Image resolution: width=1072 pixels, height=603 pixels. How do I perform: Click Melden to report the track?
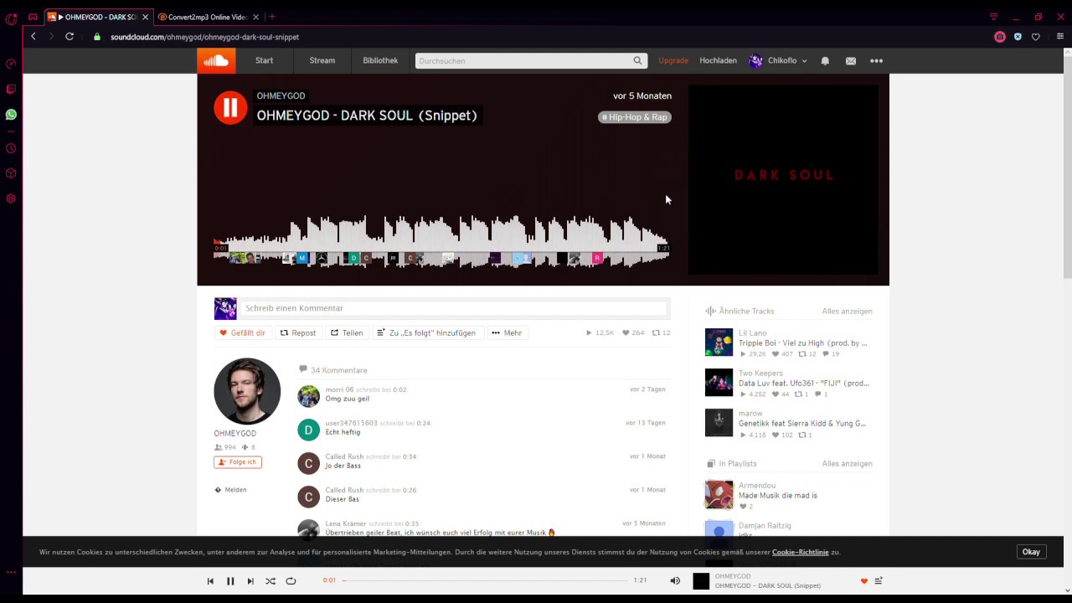click(x=231, y=490)
